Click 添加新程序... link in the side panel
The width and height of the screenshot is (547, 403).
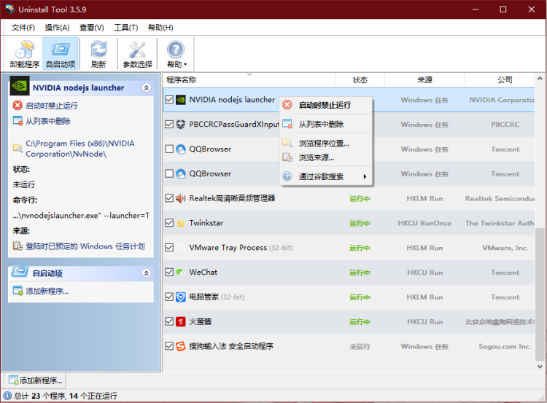point(47,291)
